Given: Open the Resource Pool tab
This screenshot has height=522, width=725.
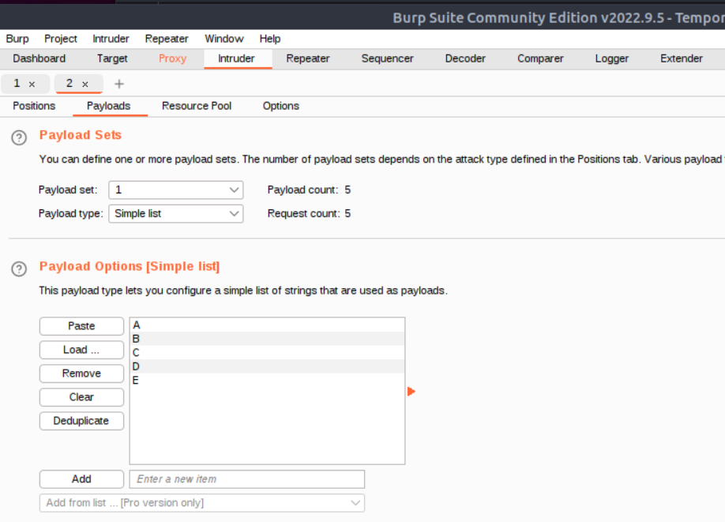Looking at the screenshot, I should [x=197, y=106].
